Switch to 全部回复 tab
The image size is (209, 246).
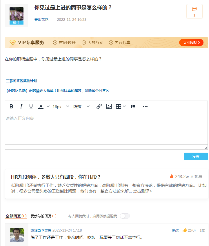tap(16, 216)
